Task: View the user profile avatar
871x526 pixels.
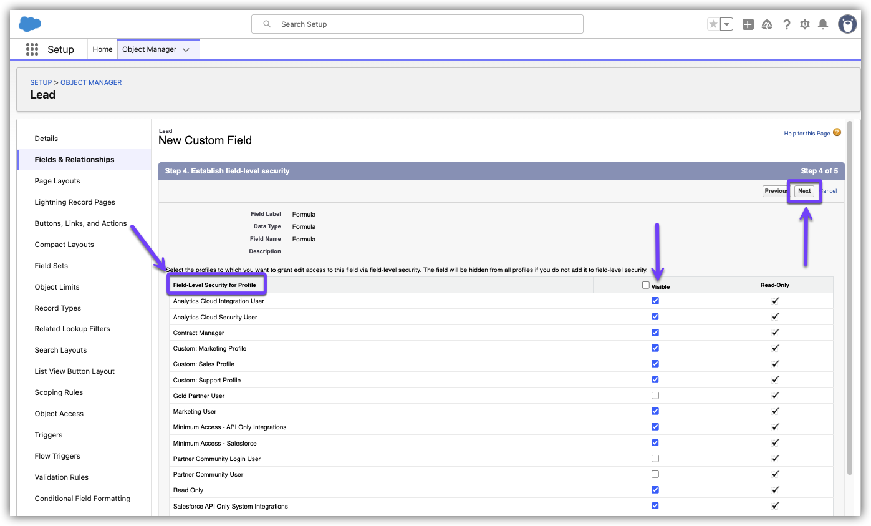Action: (x=847, y=24)
